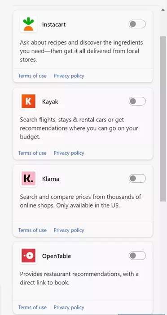Enable the Instacart plugin toggle

point(137,24)
